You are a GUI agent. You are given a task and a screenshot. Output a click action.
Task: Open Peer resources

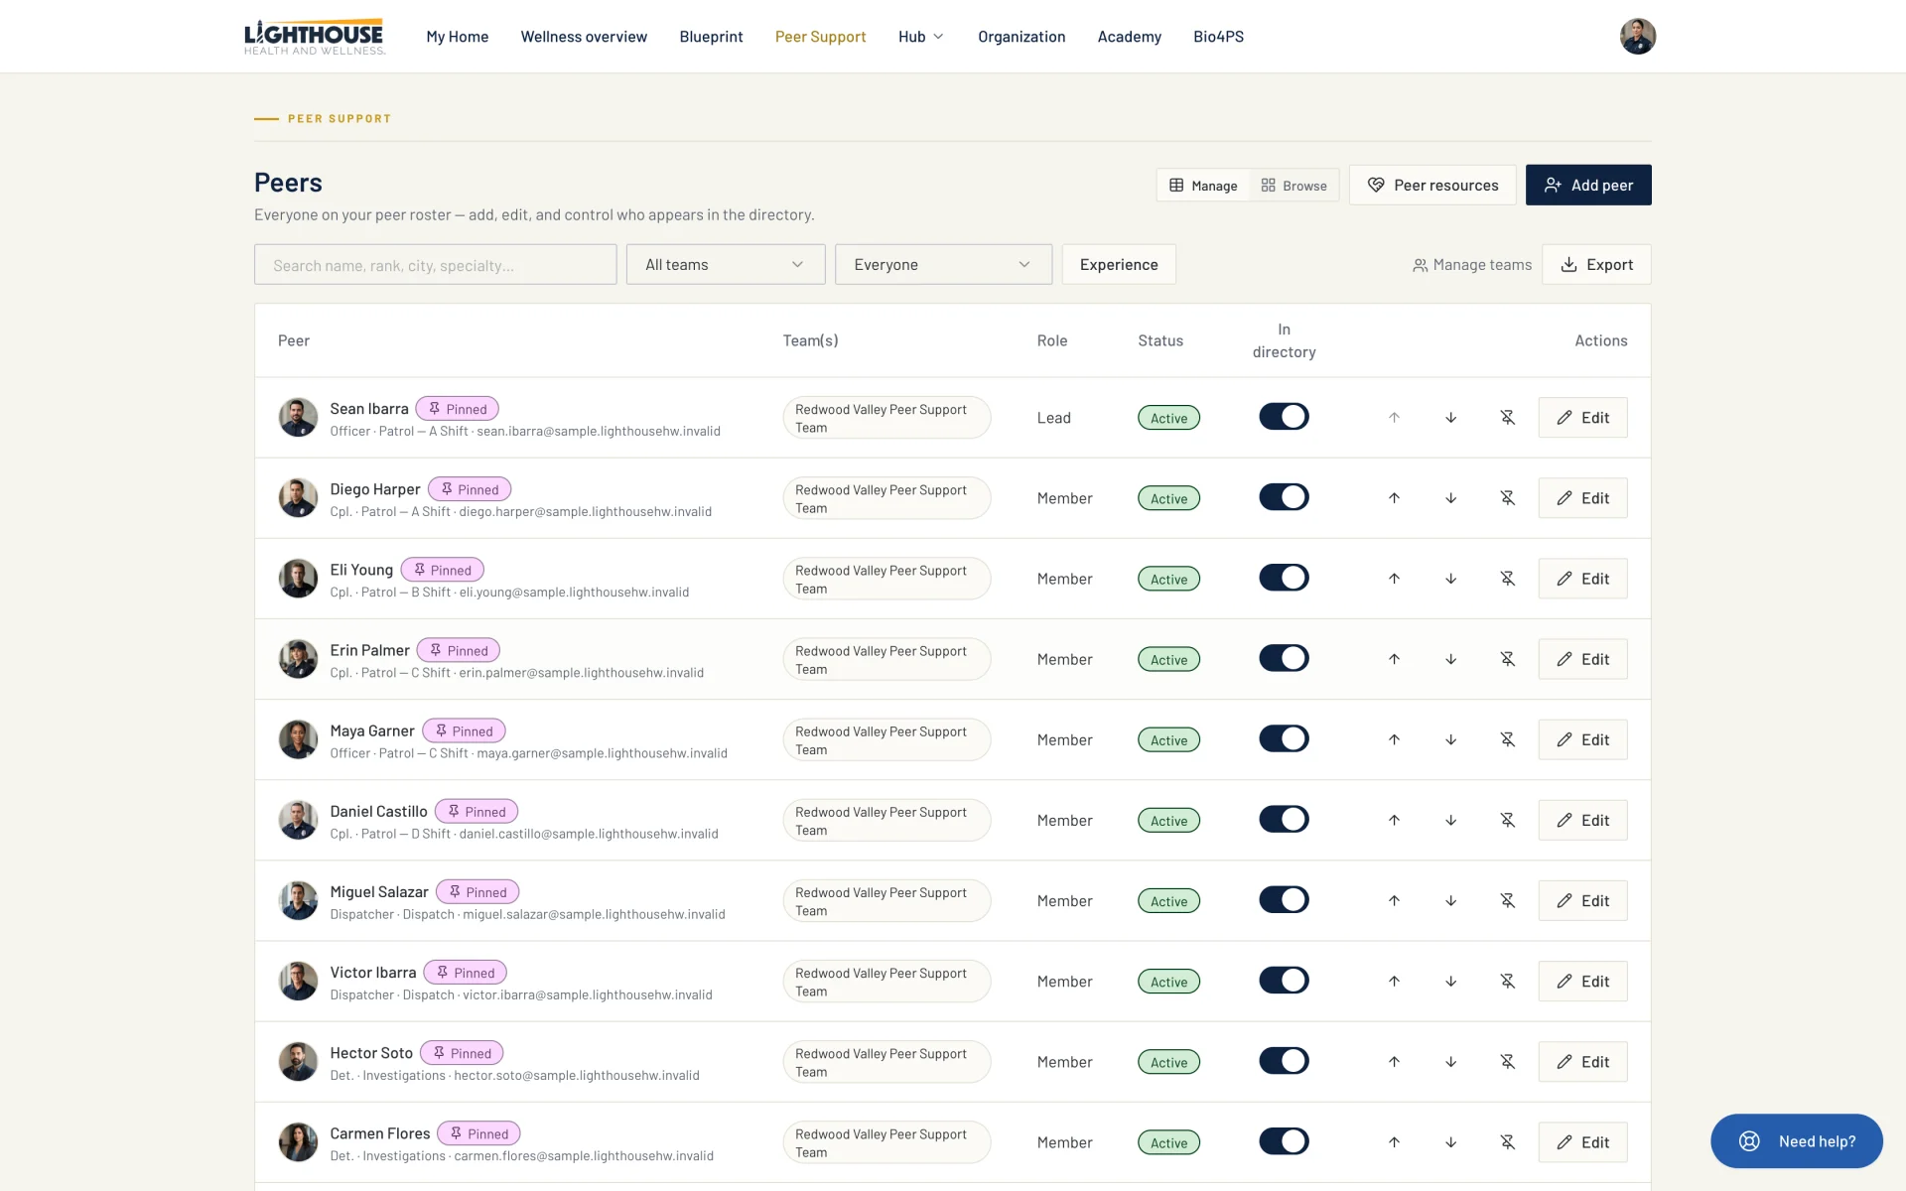click(1432, 186)
